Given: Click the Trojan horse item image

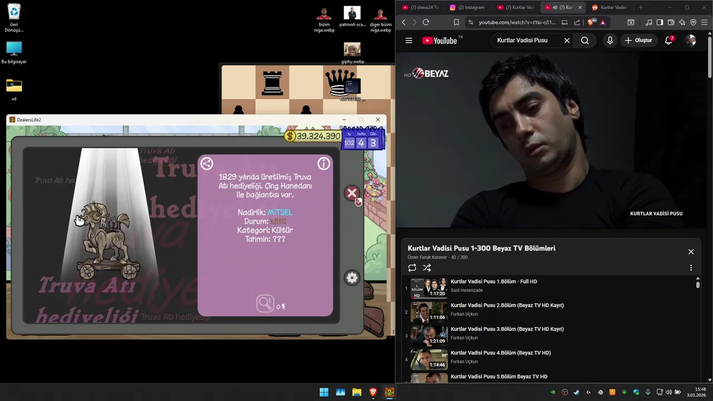Looking at the screenshot, I should tap(109, 241).
